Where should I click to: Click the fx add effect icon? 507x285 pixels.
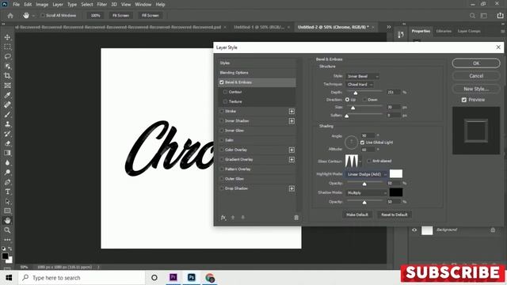point(223,218)
